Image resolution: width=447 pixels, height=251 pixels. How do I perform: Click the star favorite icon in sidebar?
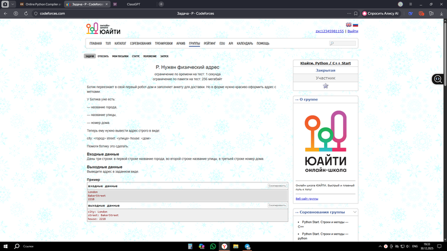point(326,86)
